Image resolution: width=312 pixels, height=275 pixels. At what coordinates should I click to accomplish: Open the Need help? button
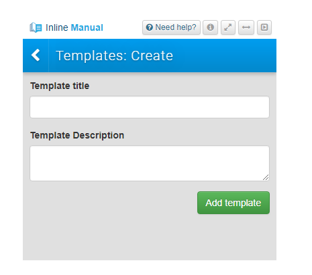[x=171, y=27]
